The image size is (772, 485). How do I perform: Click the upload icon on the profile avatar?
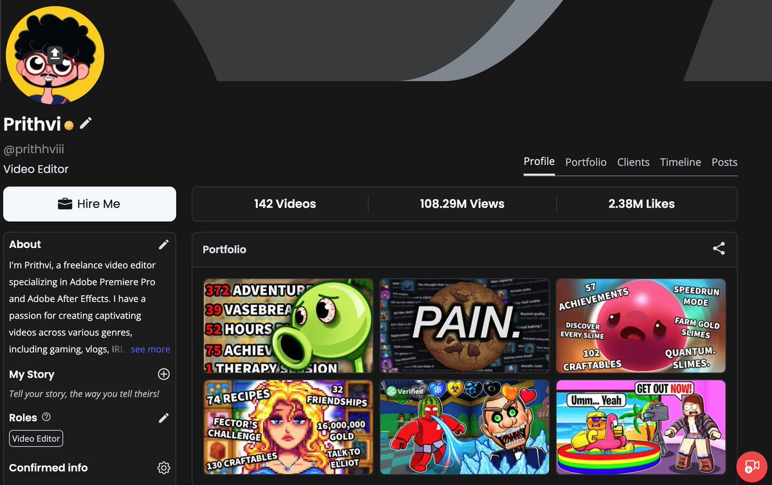tap(55, 53)
